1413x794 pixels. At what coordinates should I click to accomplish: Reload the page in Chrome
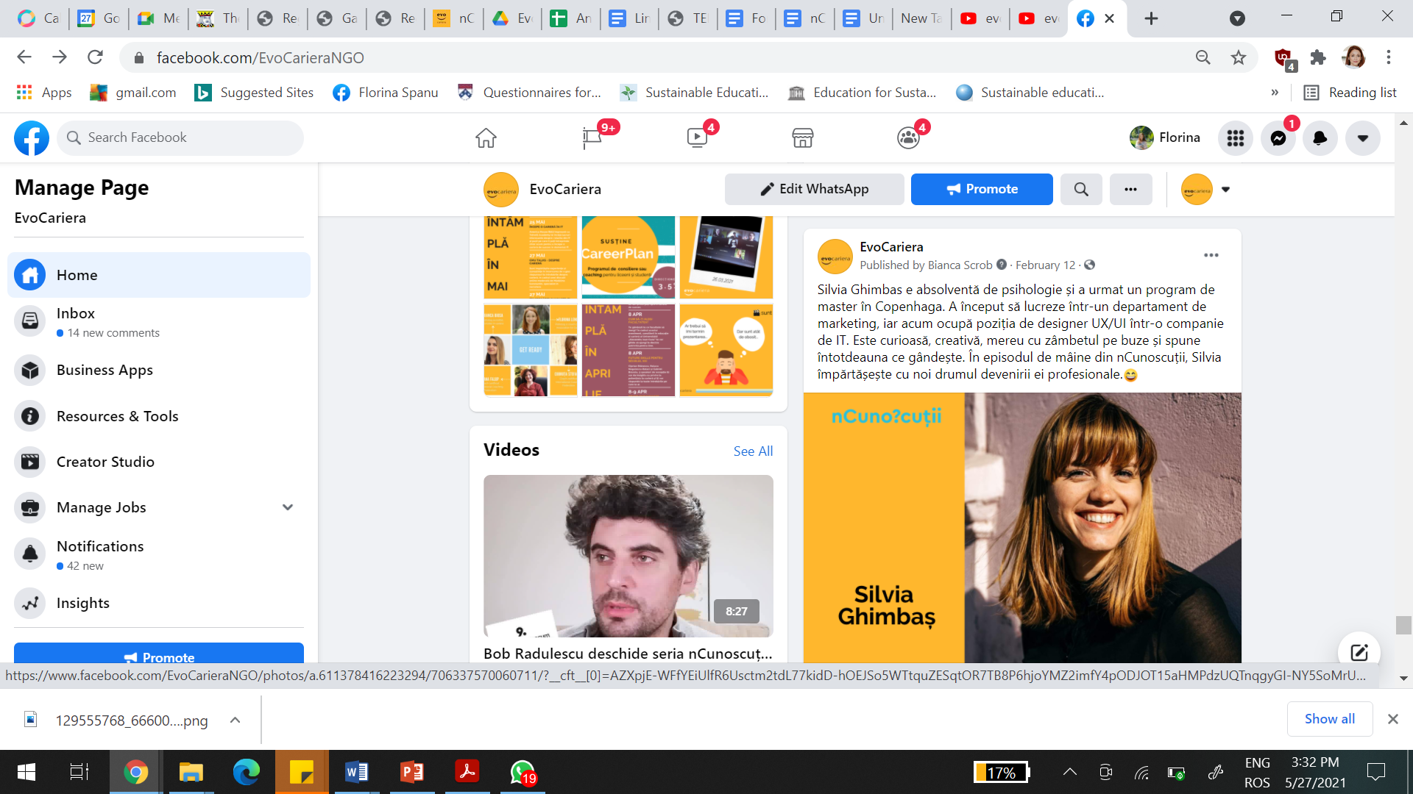(95, 57)
